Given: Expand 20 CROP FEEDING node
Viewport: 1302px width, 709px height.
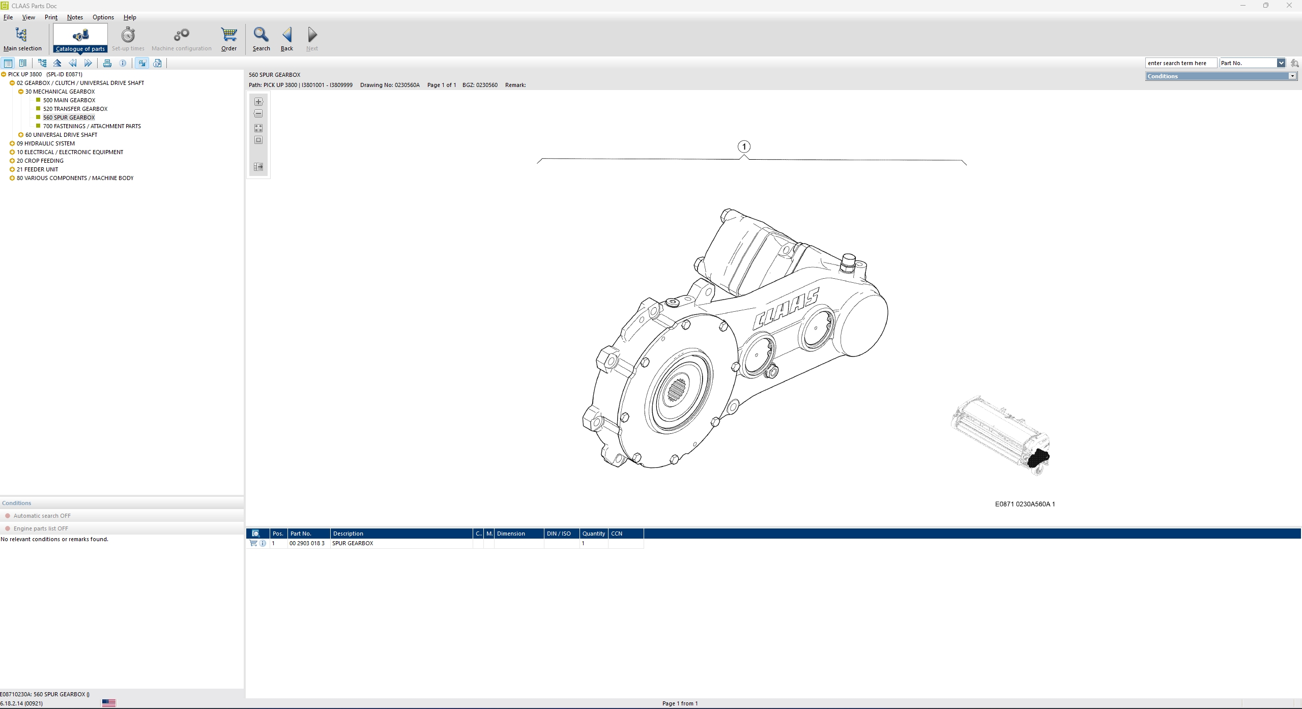Looking at the screenshot, I should [12, 161].
